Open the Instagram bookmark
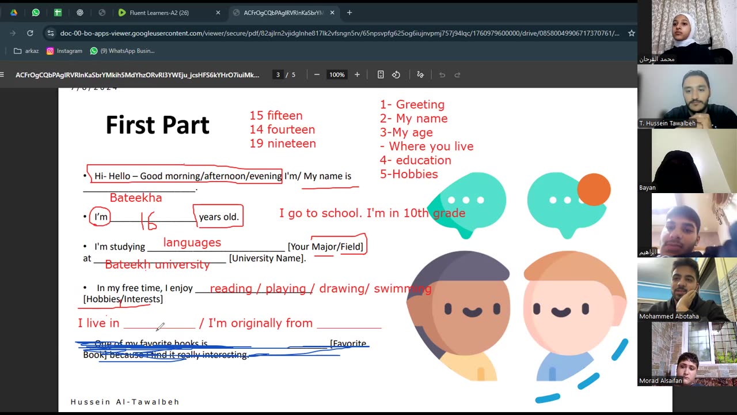Image resolution: width=737 pixels, height=415 pixels. click(64, 51)
